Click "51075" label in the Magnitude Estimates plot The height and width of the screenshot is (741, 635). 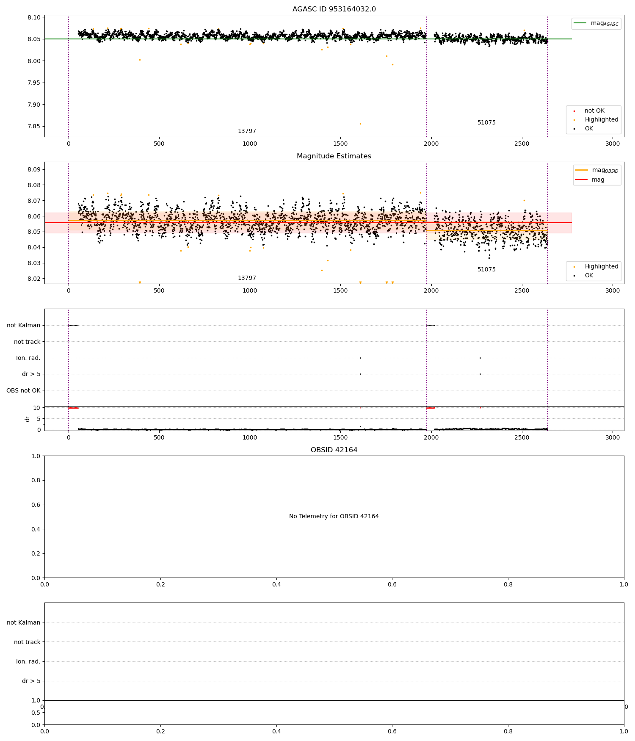tap(486, 270)
